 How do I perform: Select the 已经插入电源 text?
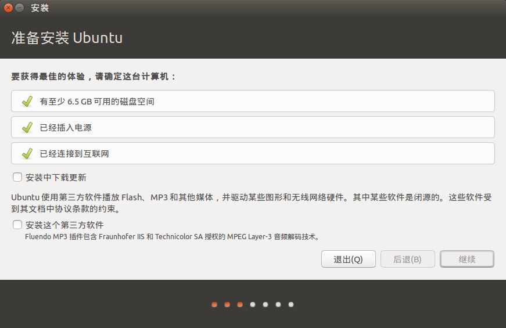66,128
